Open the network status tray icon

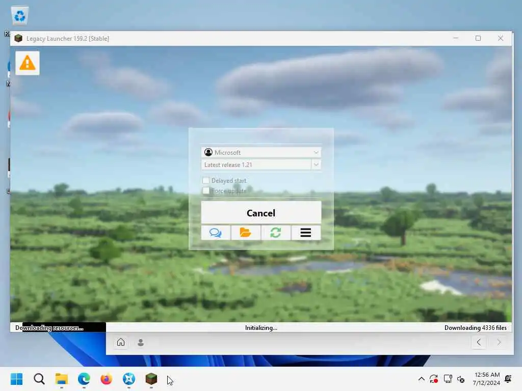[448, 379]
